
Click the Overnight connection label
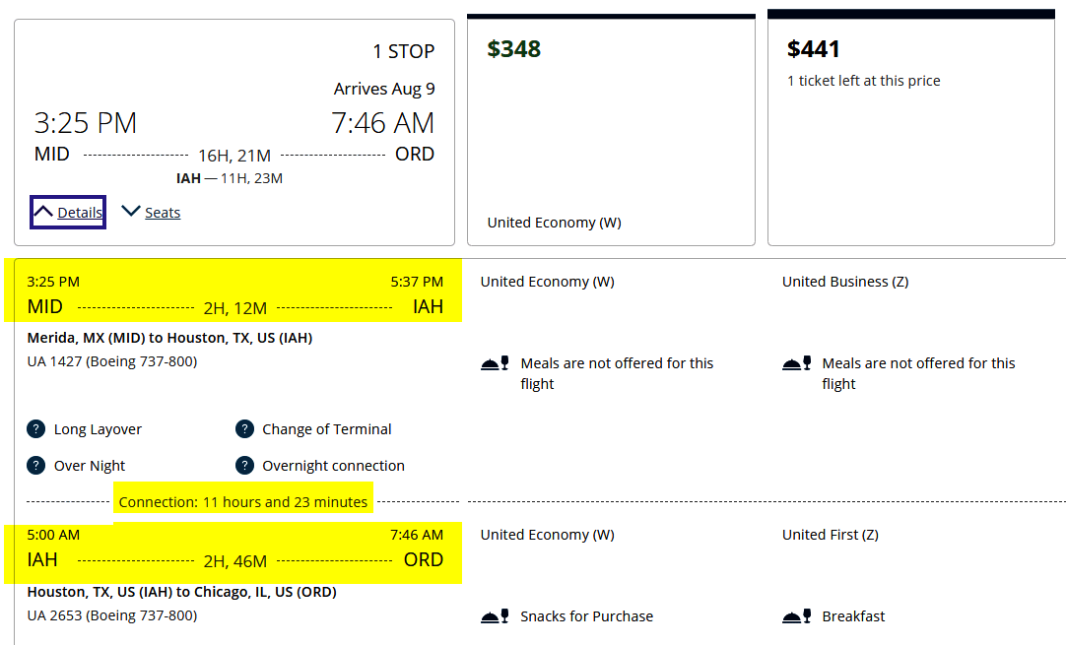coord(333,466)
